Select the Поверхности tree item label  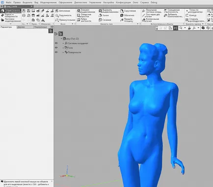[x=75, y=52]
